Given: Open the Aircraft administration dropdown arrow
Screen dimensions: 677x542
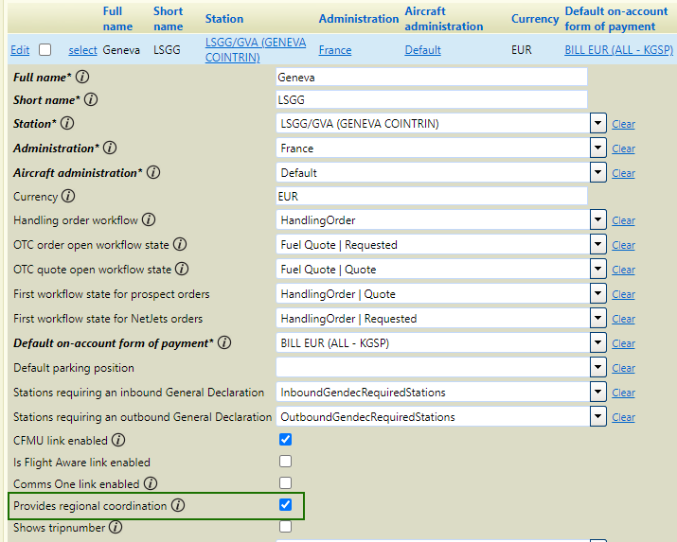Looking at the screenshot, I should pos(598,172).
